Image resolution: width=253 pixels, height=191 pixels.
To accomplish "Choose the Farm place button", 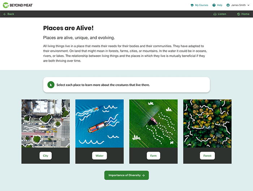I will point(154,156).
